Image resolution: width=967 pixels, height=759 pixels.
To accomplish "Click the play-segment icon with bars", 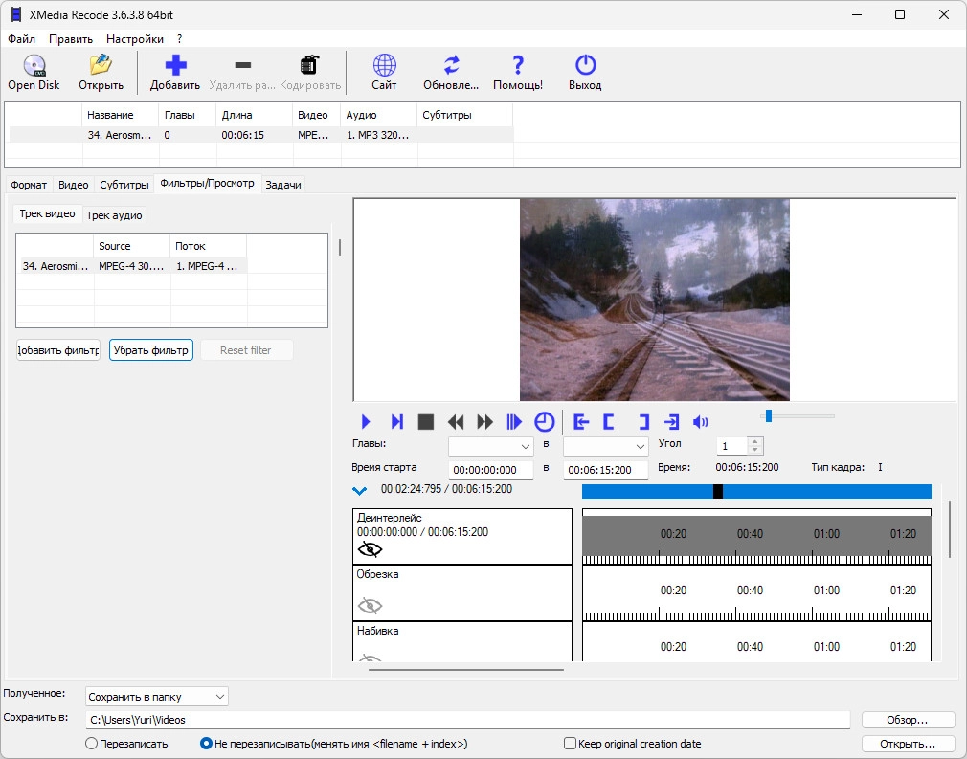I will pos(514,422).
